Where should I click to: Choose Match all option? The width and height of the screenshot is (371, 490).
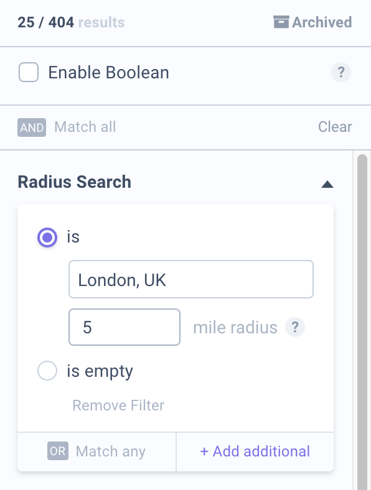[x=85, y=127]
